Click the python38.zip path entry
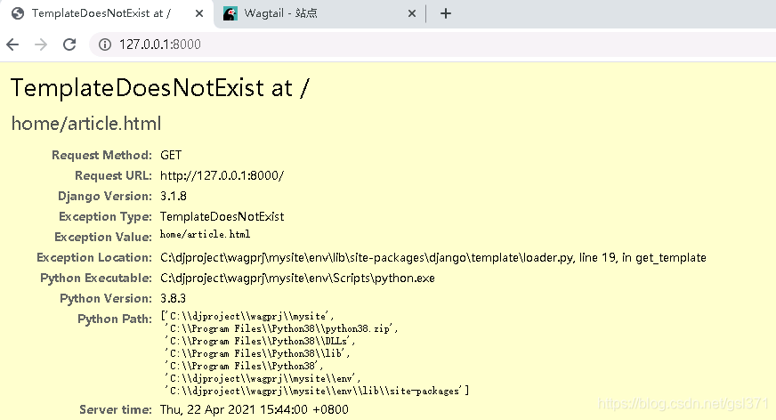The image size is (776, 420). (x=281, y=328)
